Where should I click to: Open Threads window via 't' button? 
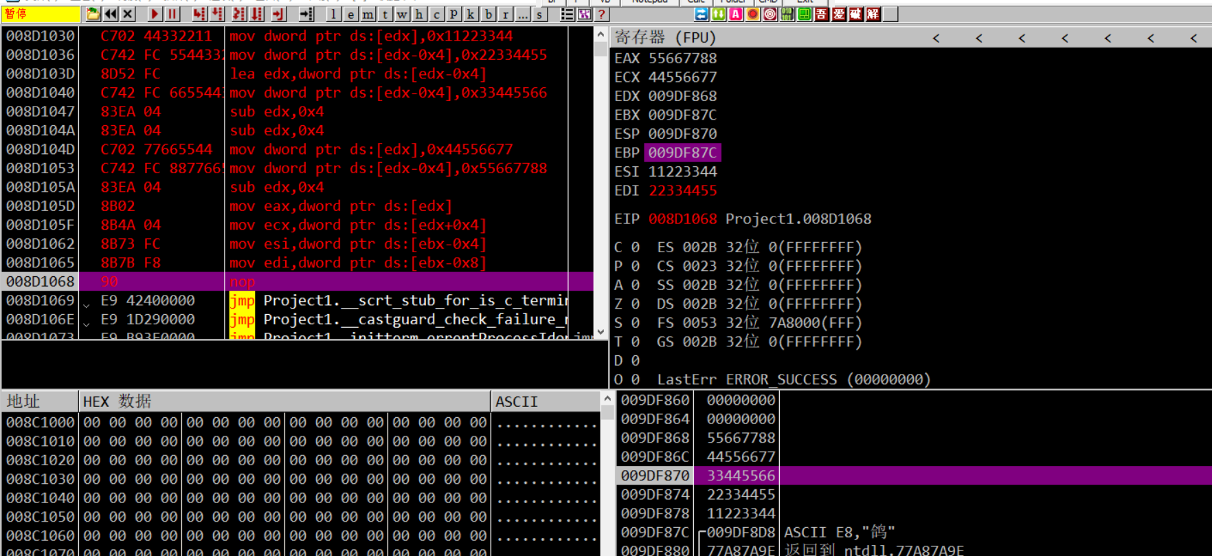[x=385, y=14]
